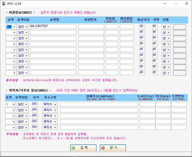
Task: Click birth date field in GALILEO/TEST row
Action: click(127, 27)
